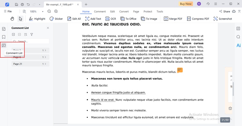Collapse the ribbon toolbar icon
This screenshot has height=126, width=242.
239,11
